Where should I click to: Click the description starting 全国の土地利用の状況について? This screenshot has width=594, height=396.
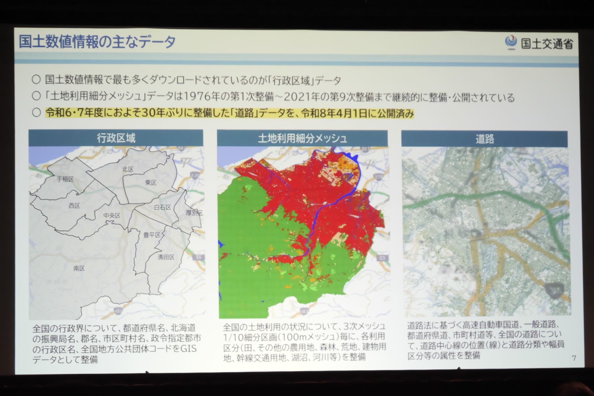(x=304, y=342)
